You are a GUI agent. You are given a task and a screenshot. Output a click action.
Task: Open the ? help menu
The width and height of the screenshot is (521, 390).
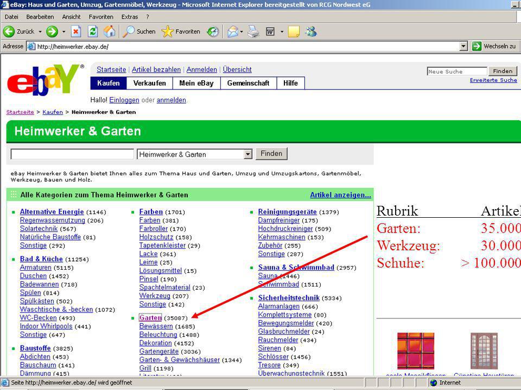pyautogui.click(x=148, y=17)
